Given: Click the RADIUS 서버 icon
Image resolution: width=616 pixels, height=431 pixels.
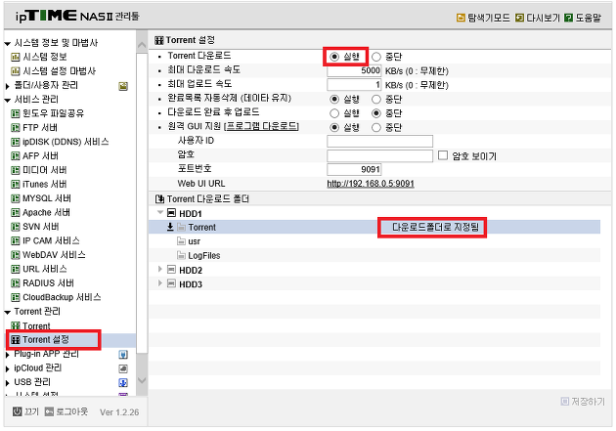Looking at the screenshot, I should click(16, 283).
